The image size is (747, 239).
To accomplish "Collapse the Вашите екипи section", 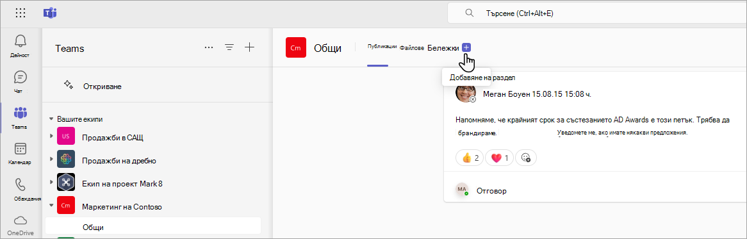I will click(x=51, y=119).
